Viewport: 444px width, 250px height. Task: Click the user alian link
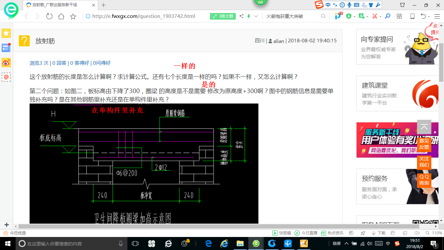point(279,41)
